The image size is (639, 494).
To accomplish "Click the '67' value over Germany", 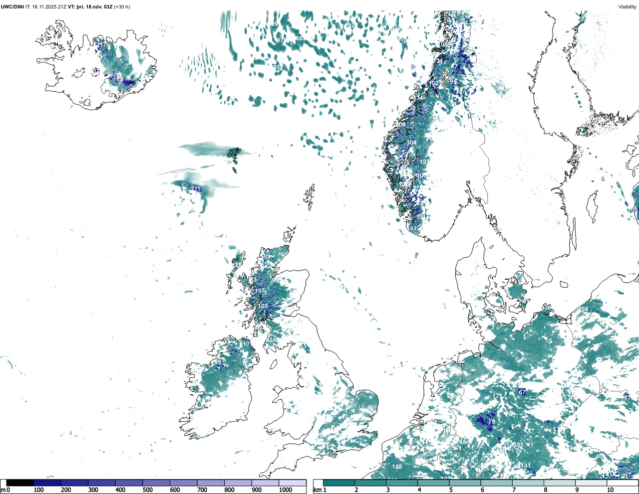I will point(523,392).
